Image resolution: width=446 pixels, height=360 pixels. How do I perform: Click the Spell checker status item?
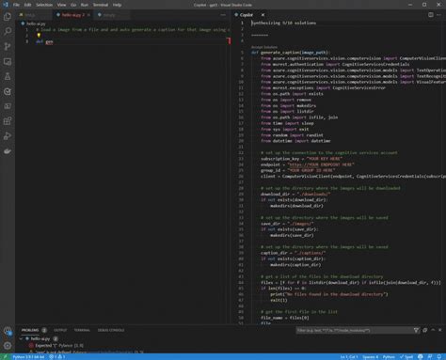click(x=406, y=357)
